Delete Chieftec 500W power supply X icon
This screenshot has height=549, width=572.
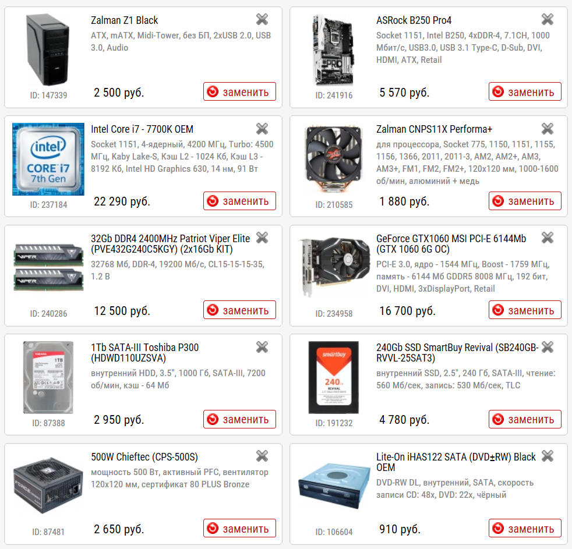(x=262, y=456)
